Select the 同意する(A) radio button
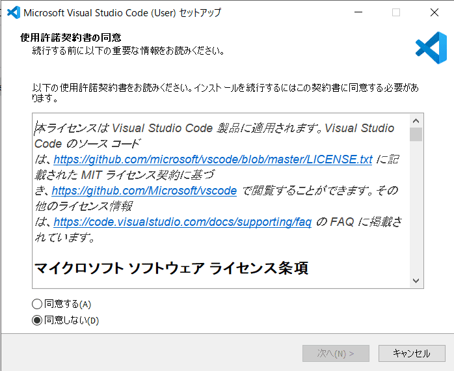 pyautogui.click(x=36, y=304)
